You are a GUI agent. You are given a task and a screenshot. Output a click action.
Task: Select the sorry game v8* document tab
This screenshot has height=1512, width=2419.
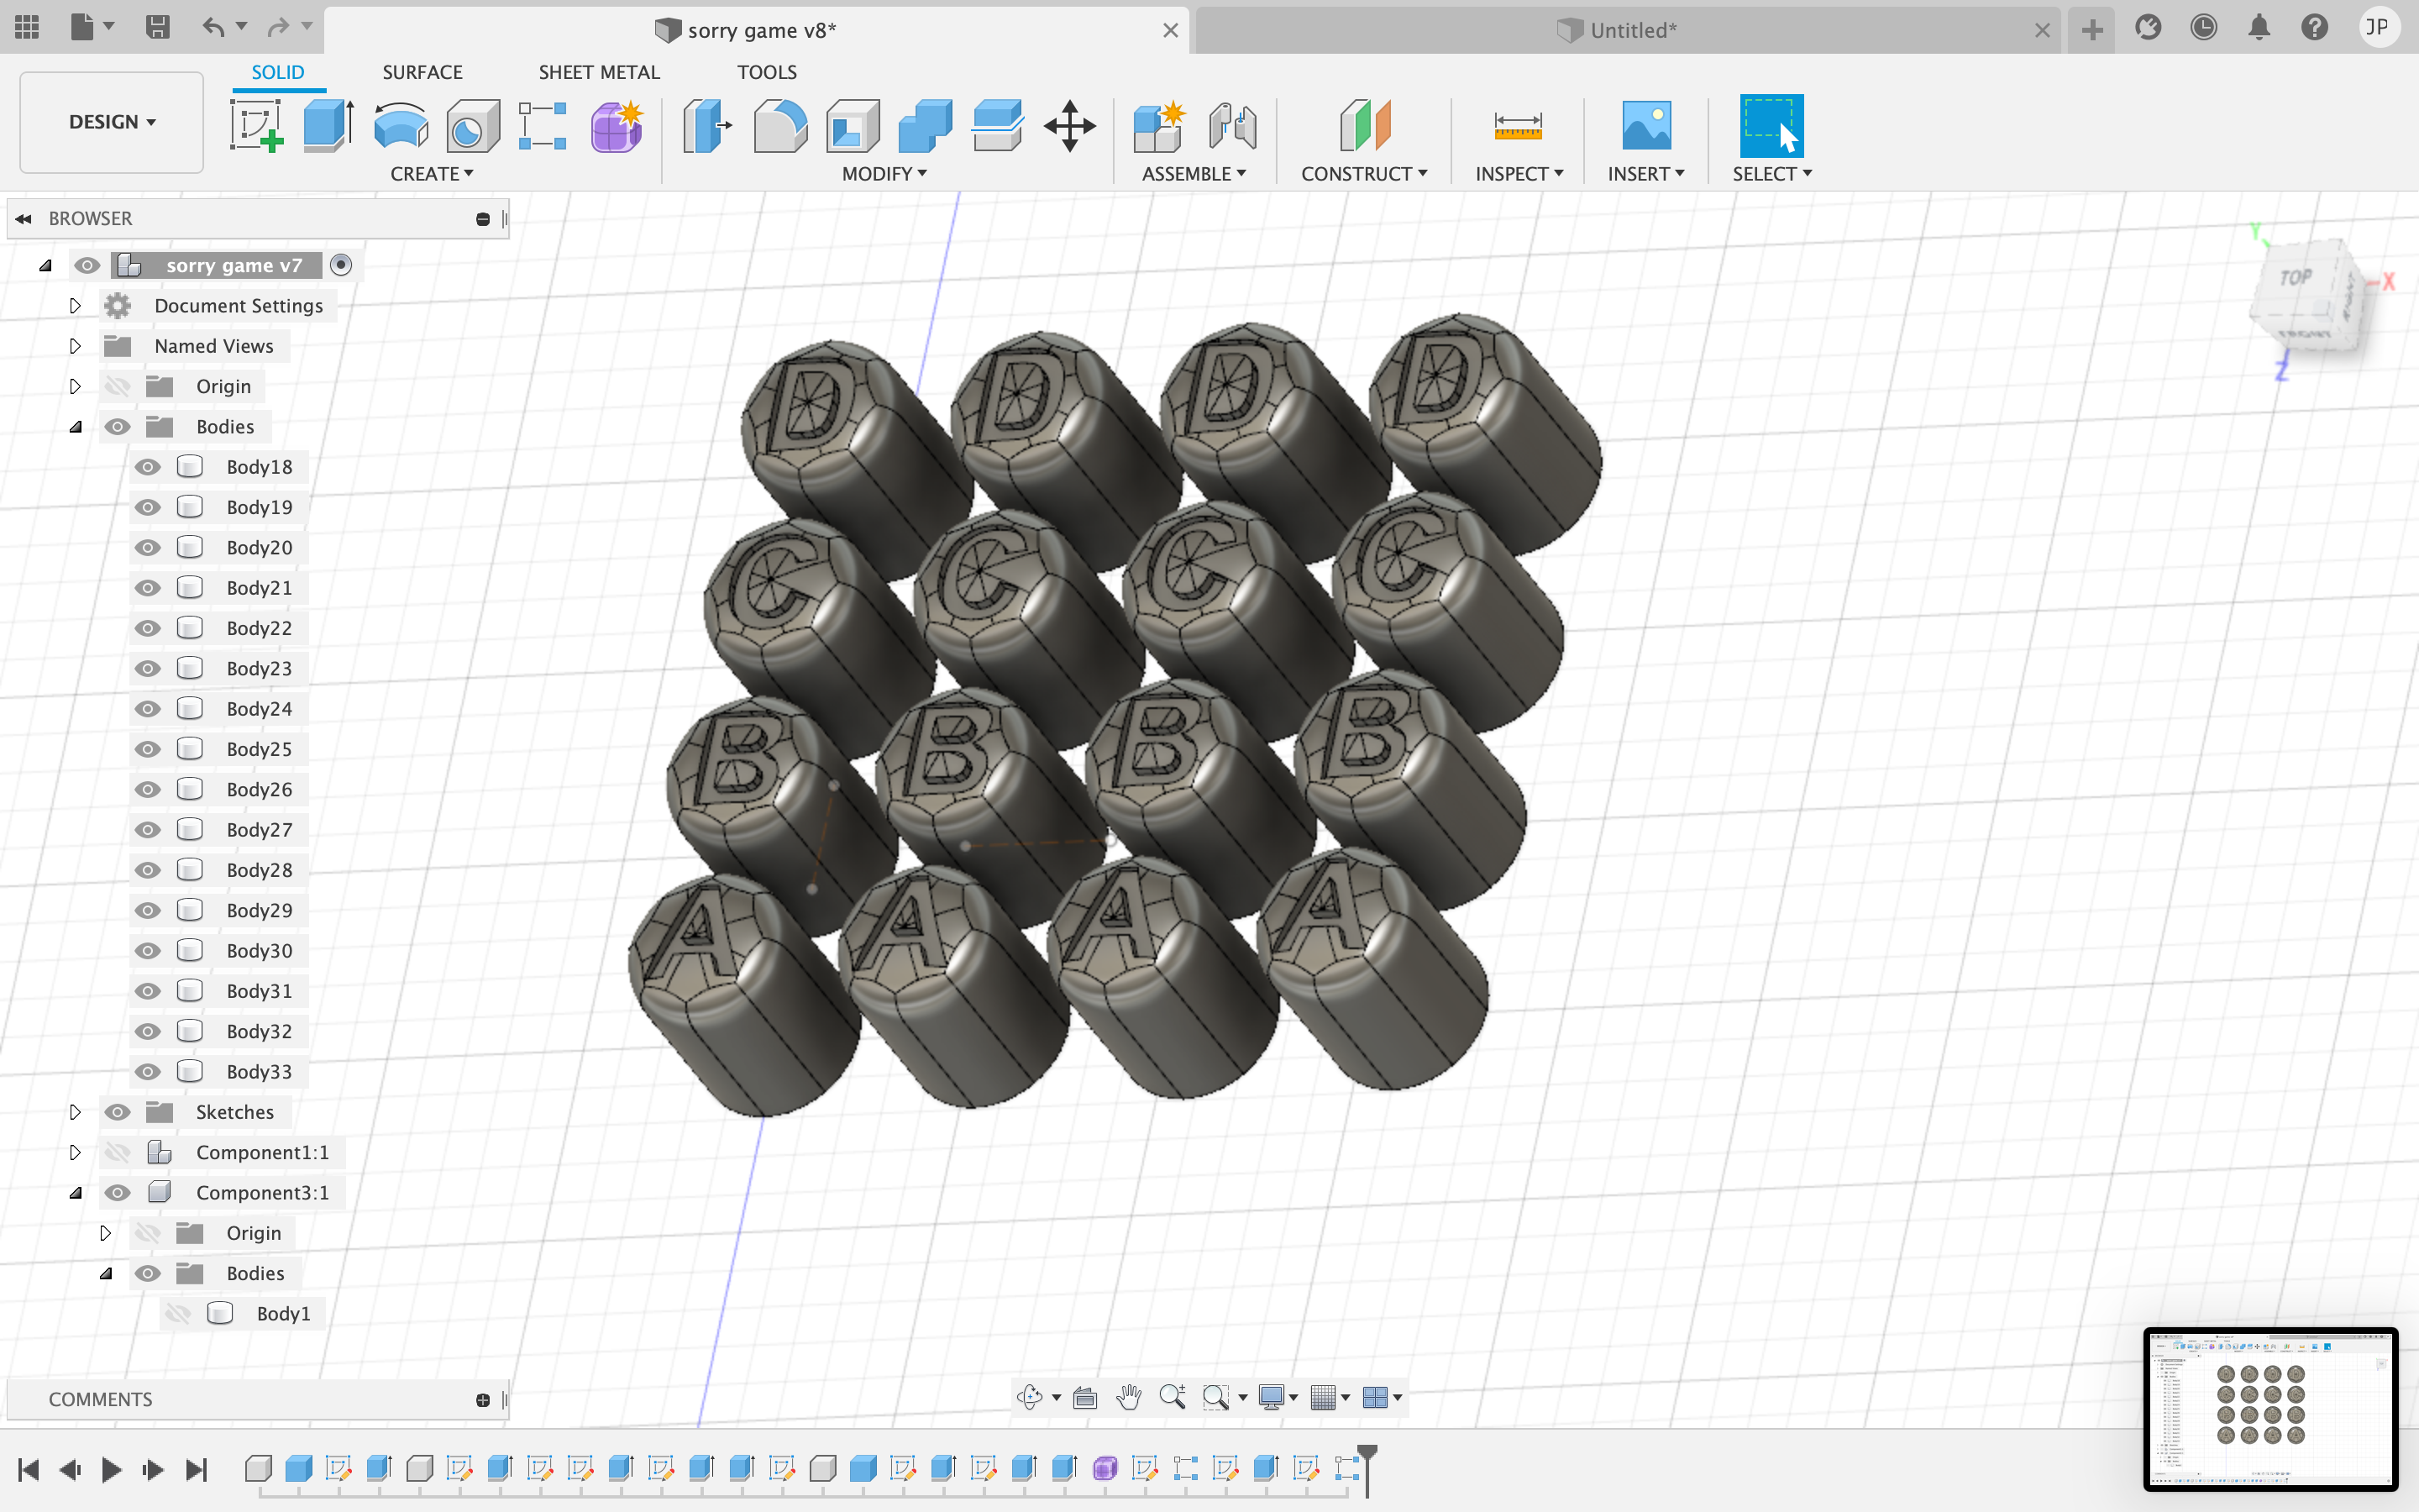coord(757,30)
